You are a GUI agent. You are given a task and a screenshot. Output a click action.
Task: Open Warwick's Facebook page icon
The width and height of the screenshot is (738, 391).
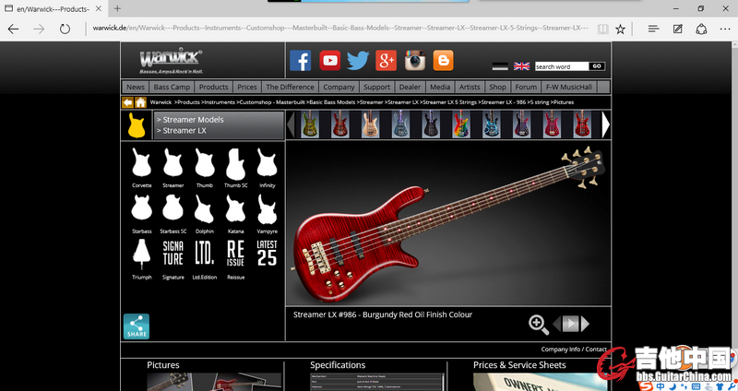click(x=301, y=60)
